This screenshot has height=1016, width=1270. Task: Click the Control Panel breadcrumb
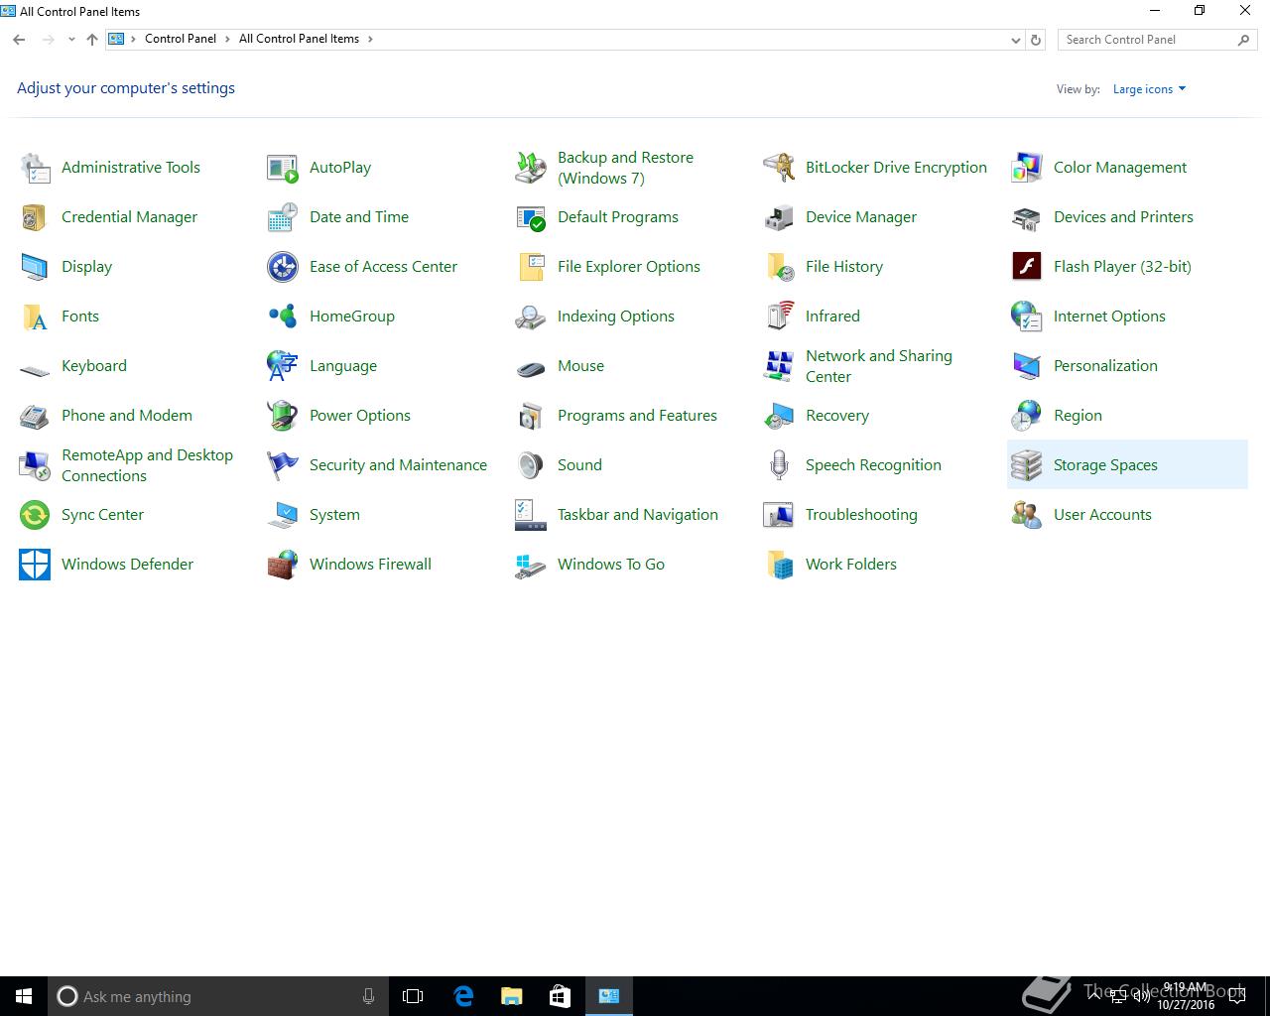click(x=181, y=39)
